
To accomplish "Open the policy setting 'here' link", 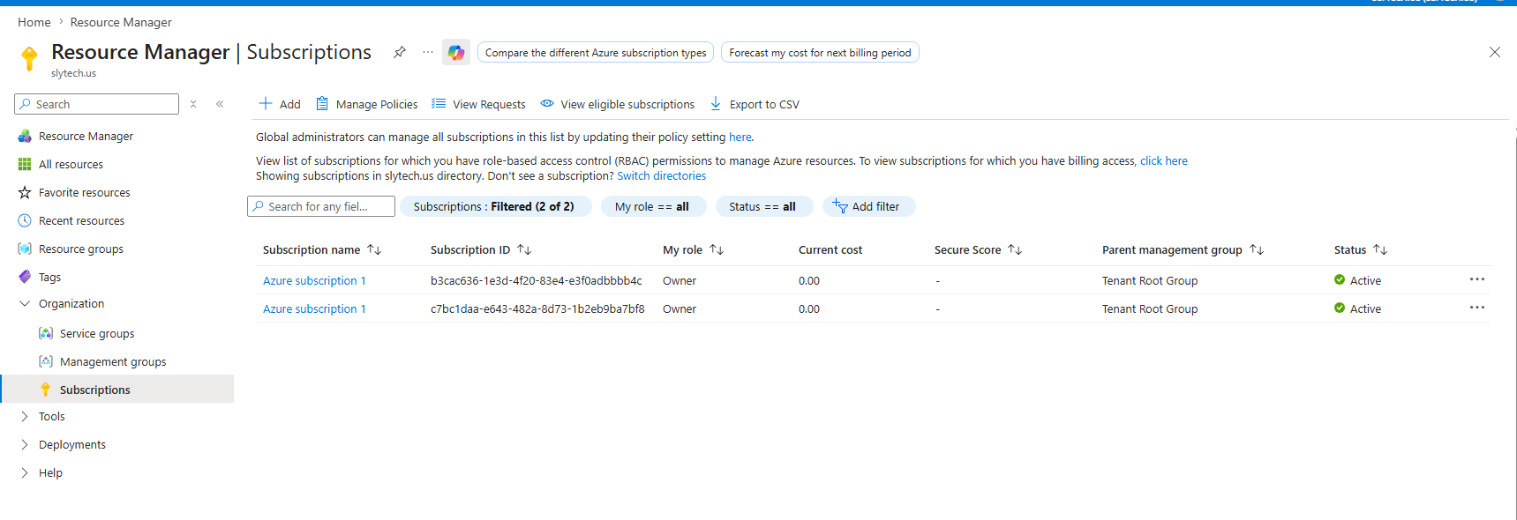I will pyautogui.click(x=740, y=137).
